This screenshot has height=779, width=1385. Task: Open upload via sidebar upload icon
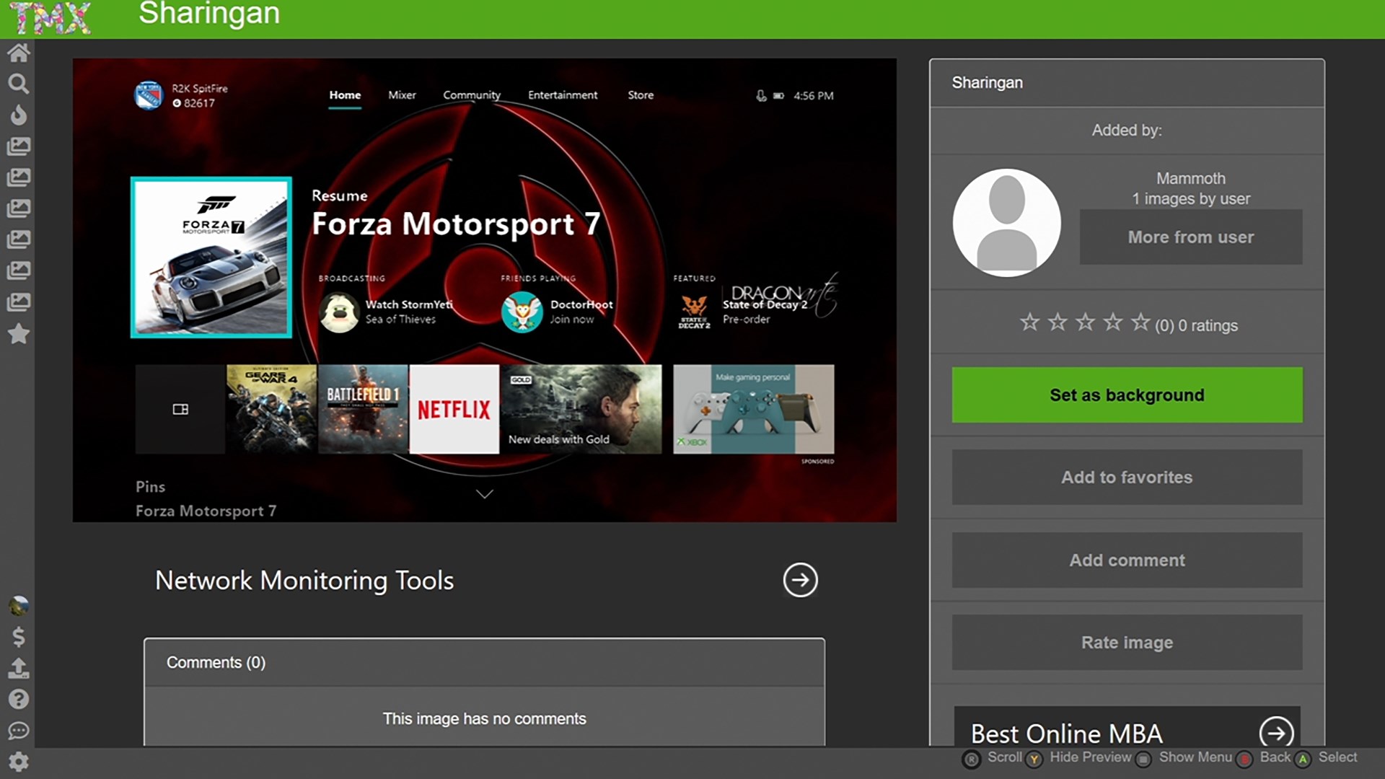18,668
